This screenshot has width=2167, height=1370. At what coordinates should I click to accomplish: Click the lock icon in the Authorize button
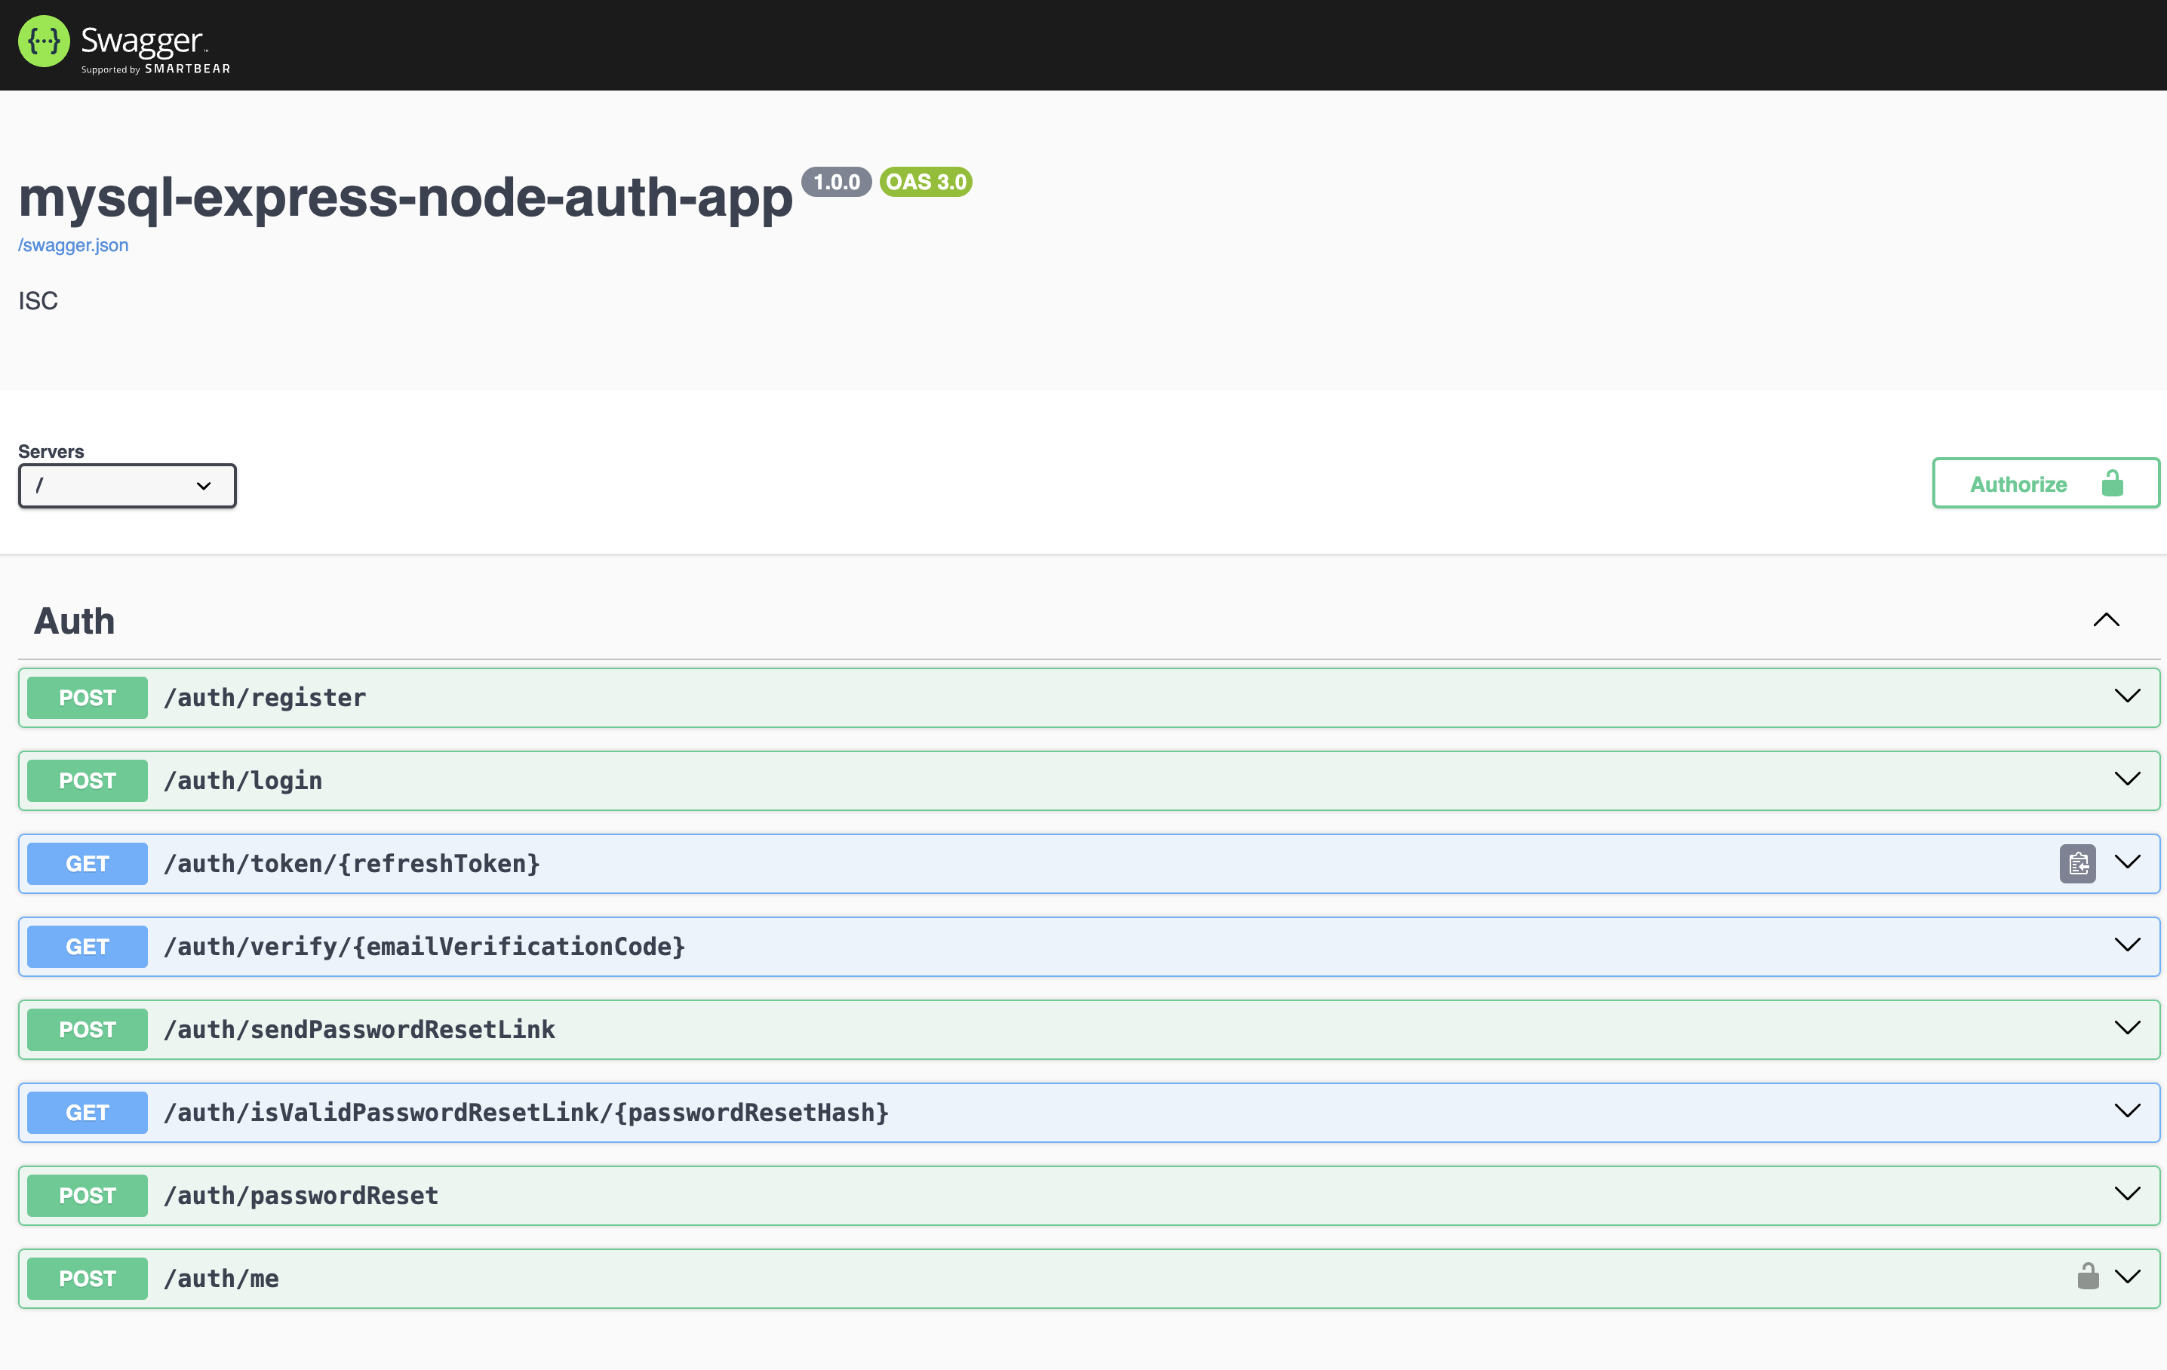[x=2112, y=484]
